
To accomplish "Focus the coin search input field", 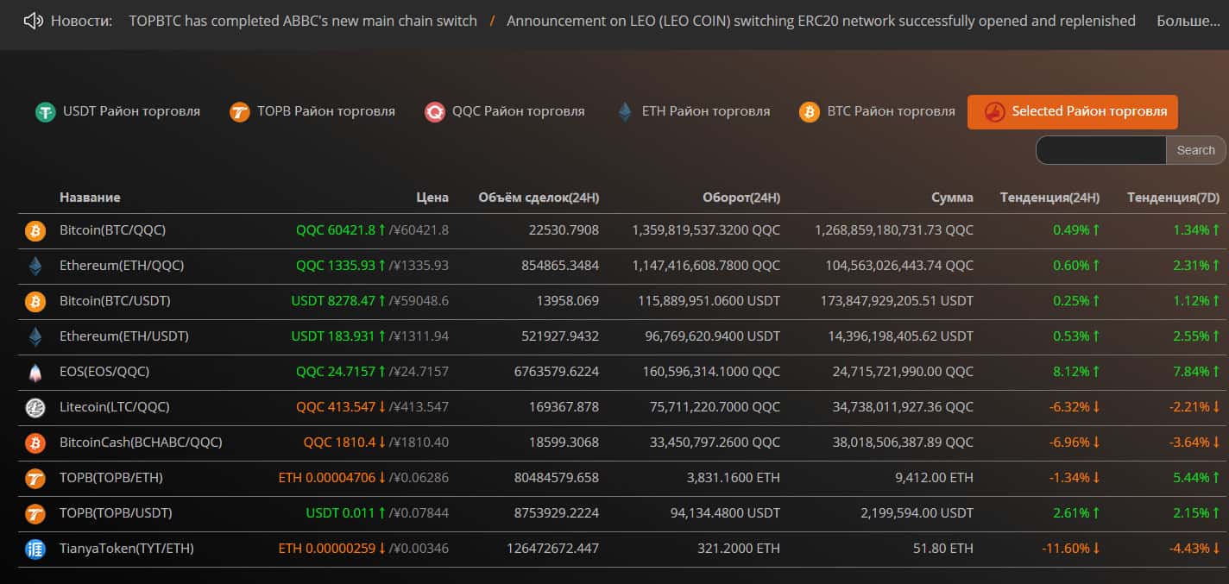I will tap(1100, 150).
